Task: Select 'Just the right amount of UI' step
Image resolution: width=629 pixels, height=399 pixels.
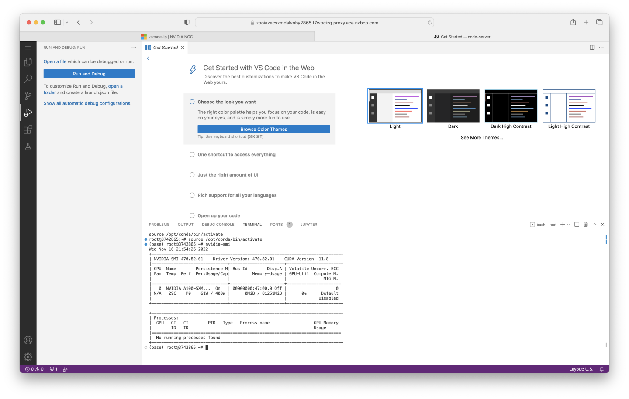Action: coord(228,175)
